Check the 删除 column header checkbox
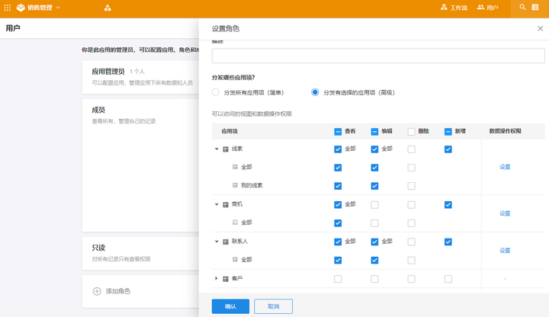 (x=412, y=131)
